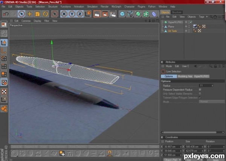Image resolution: width=226 pixels, height=161 pixels.
Task: Click the Undo arrow icon
Action: point(6,14)
